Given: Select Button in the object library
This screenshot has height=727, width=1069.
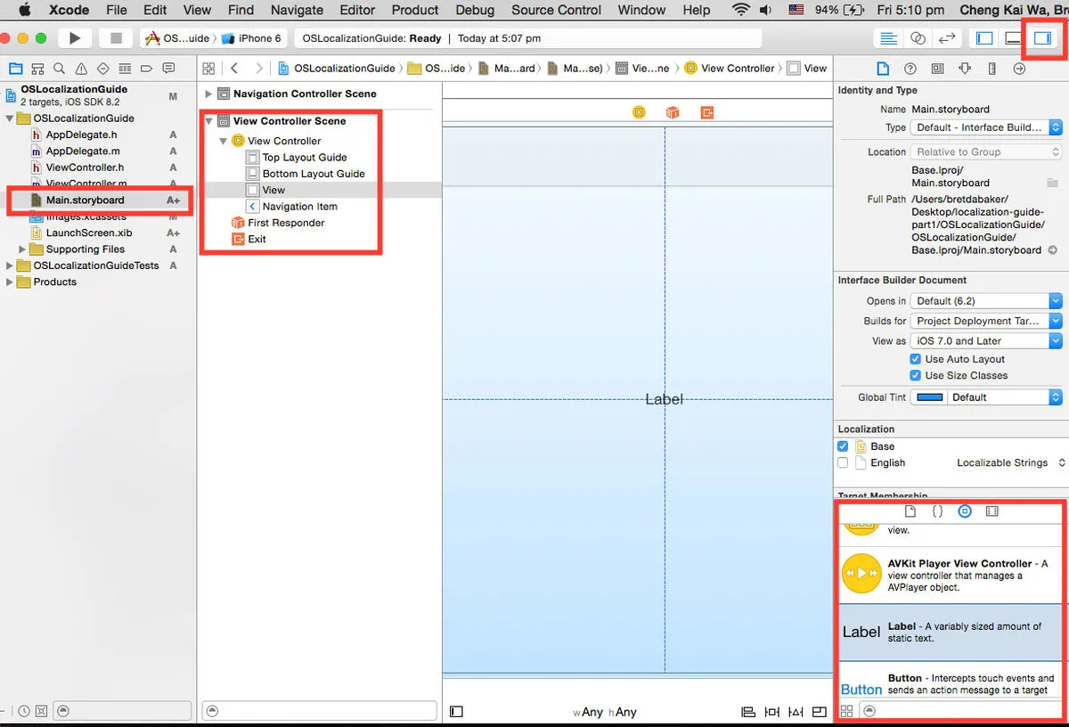Looking at the screenshot, I should tap(951, 684).
